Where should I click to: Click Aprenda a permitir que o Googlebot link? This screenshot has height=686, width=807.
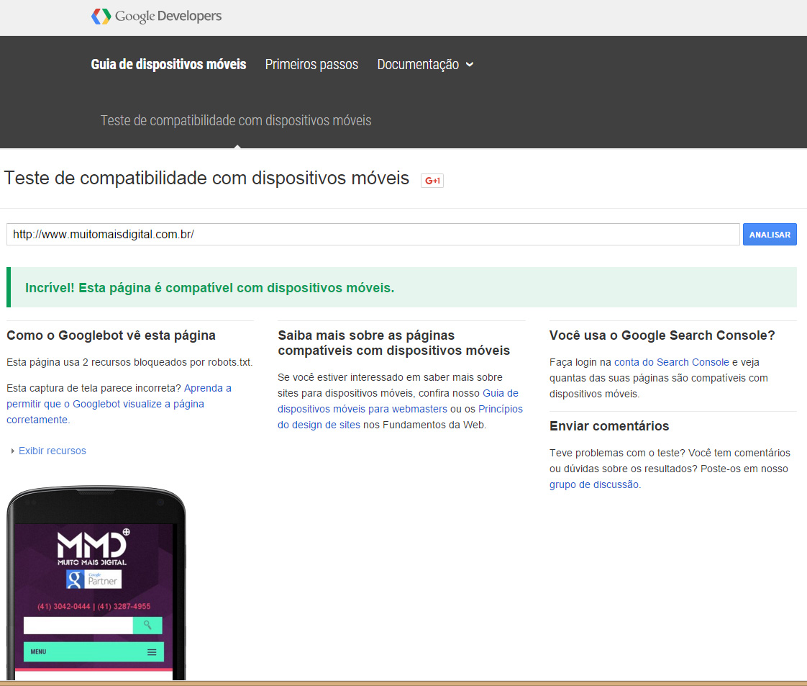119,404
